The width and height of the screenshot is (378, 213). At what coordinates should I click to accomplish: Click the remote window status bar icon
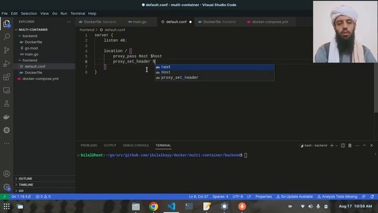coord(4,196)
